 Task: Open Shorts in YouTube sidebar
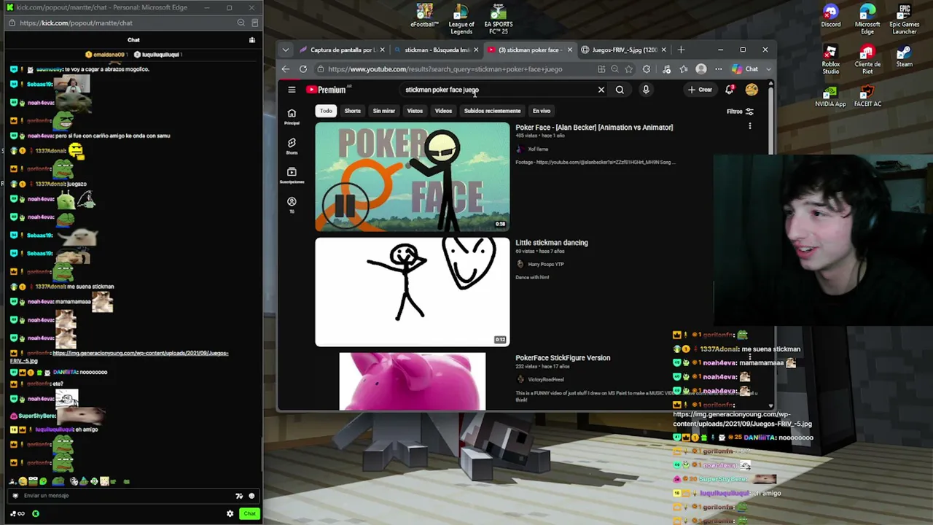(292, 146)
